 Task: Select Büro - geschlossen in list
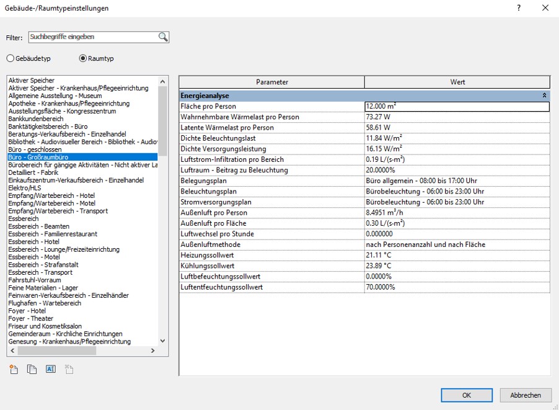pos(35,149)
